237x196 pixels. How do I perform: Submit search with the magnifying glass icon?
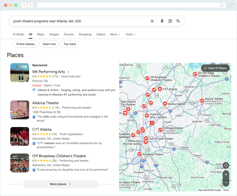click(x=178, y=21)
